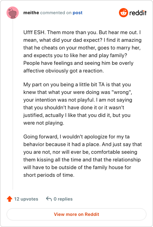The height and width of the screenshot is (227, 153).
Task: Click the line "justified, actually I like that"
Action: point(77,115)
